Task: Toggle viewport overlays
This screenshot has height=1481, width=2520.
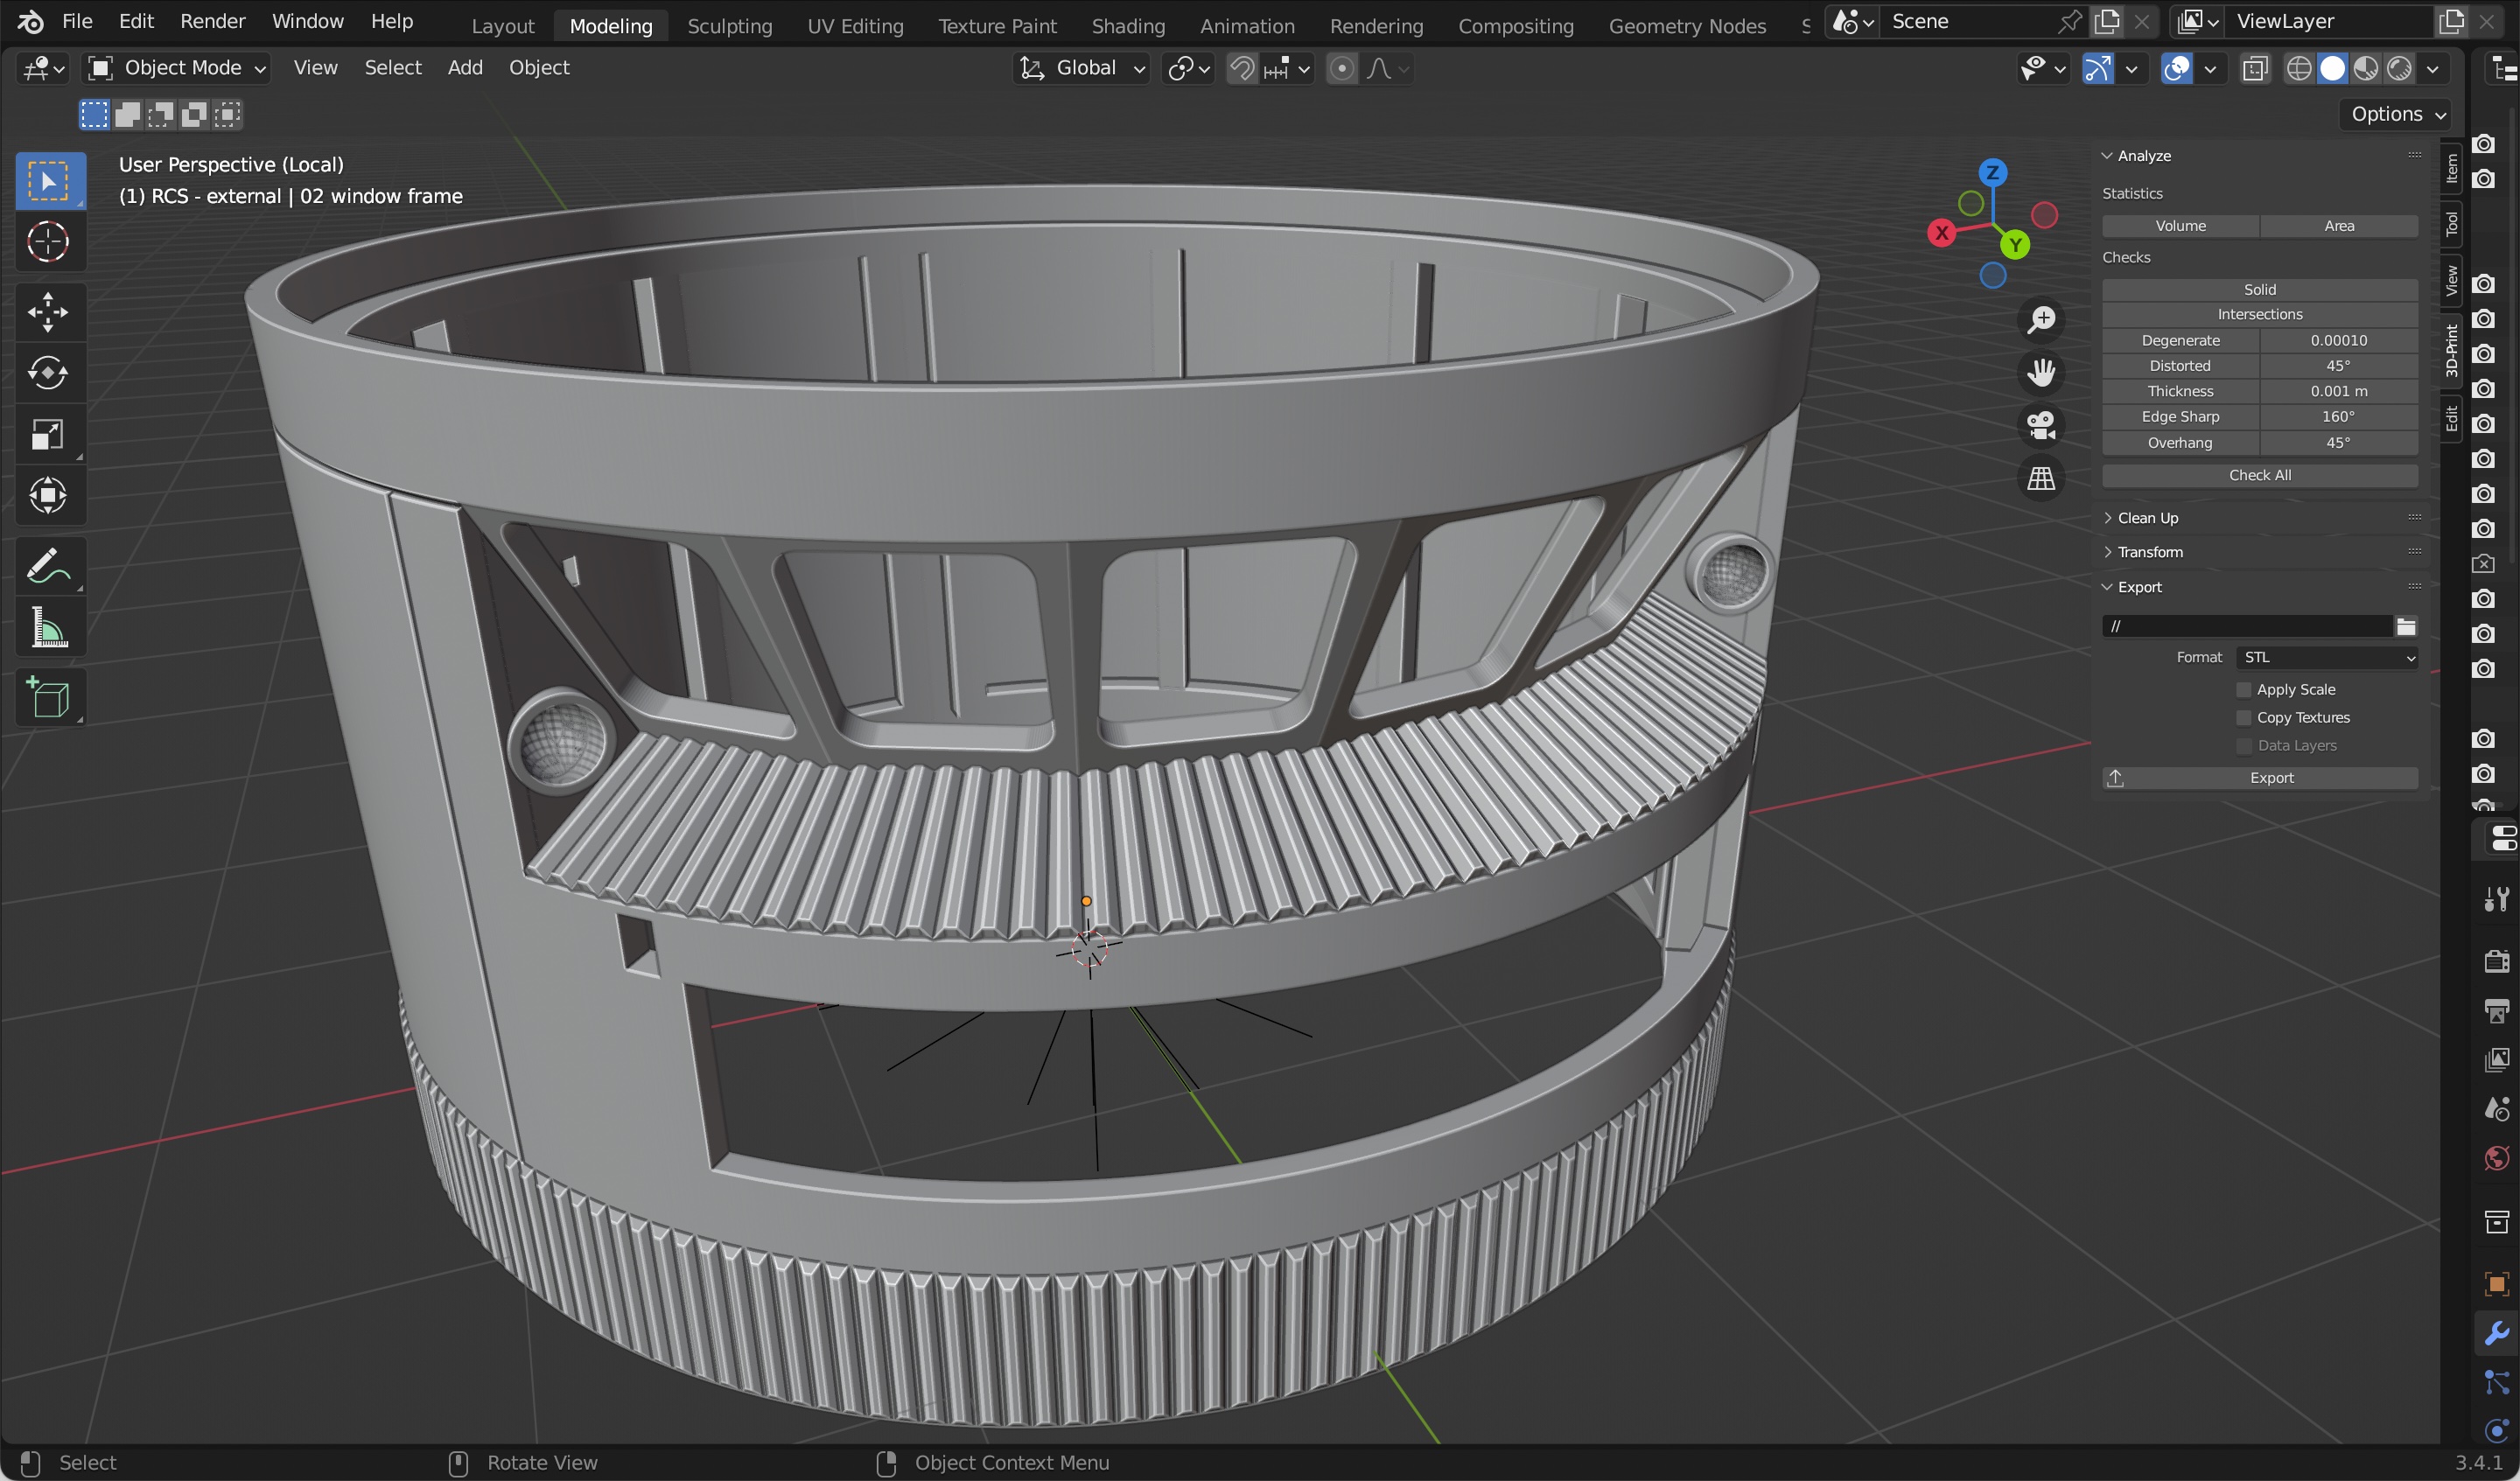Action: tap(2176, 68)
